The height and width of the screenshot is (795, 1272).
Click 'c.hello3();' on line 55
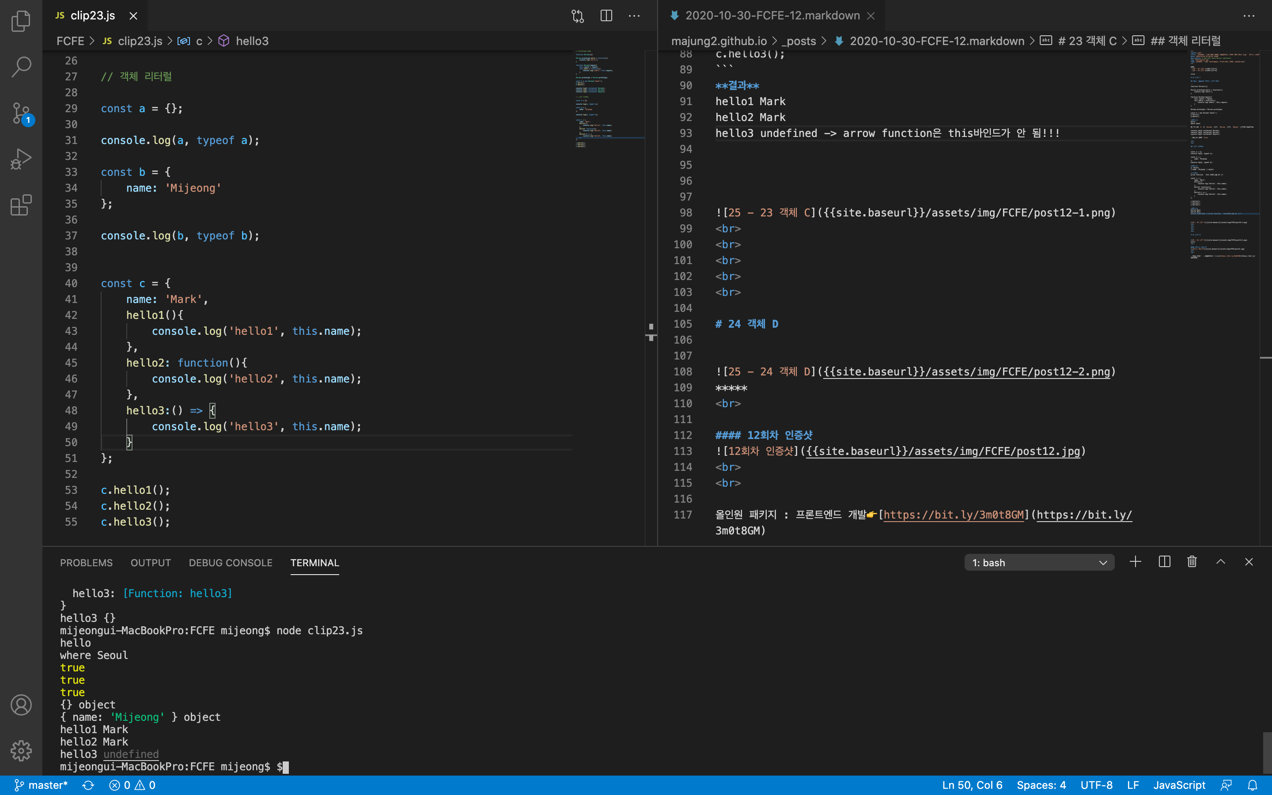(x=135, y=522)
